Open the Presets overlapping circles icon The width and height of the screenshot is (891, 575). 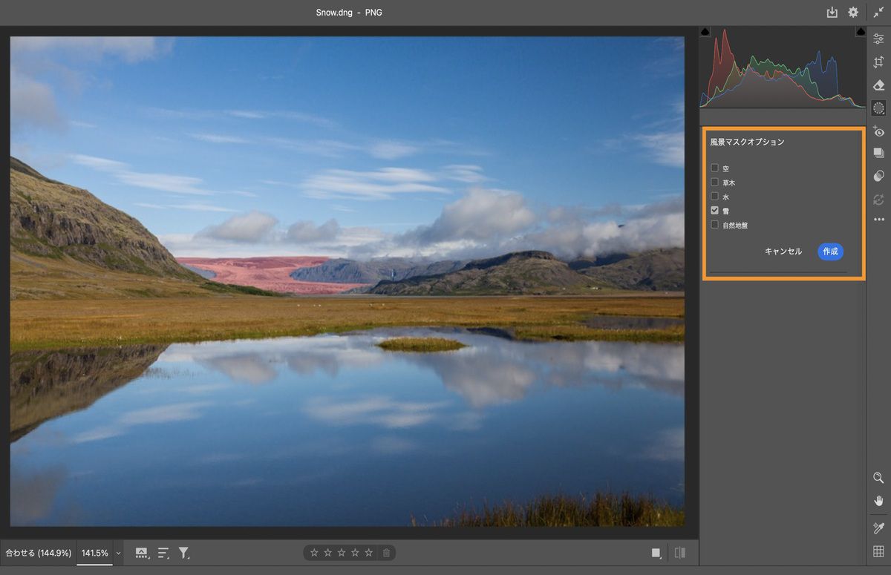pyautogui.click(x=879, y=176)
